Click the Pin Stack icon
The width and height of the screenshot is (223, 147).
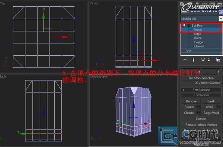click(184, 60)
